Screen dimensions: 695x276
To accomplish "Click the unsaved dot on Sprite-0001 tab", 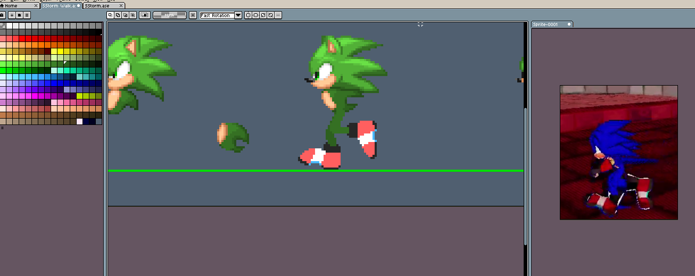I will point(569,24).
